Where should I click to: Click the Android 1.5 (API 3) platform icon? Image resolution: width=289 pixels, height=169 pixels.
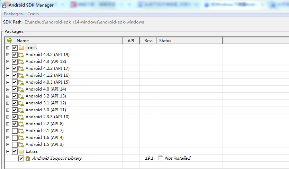click(x=21, y=144)
